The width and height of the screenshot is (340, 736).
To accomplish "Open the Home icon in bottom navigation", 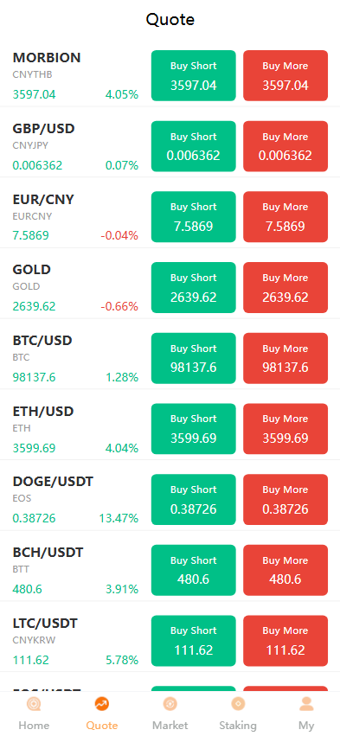I will pos(34,704).
